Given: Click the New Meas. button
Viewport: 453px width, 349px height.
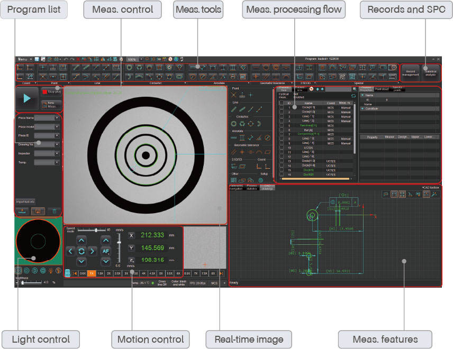Looking at the screenshot, I should click(51, 104).
